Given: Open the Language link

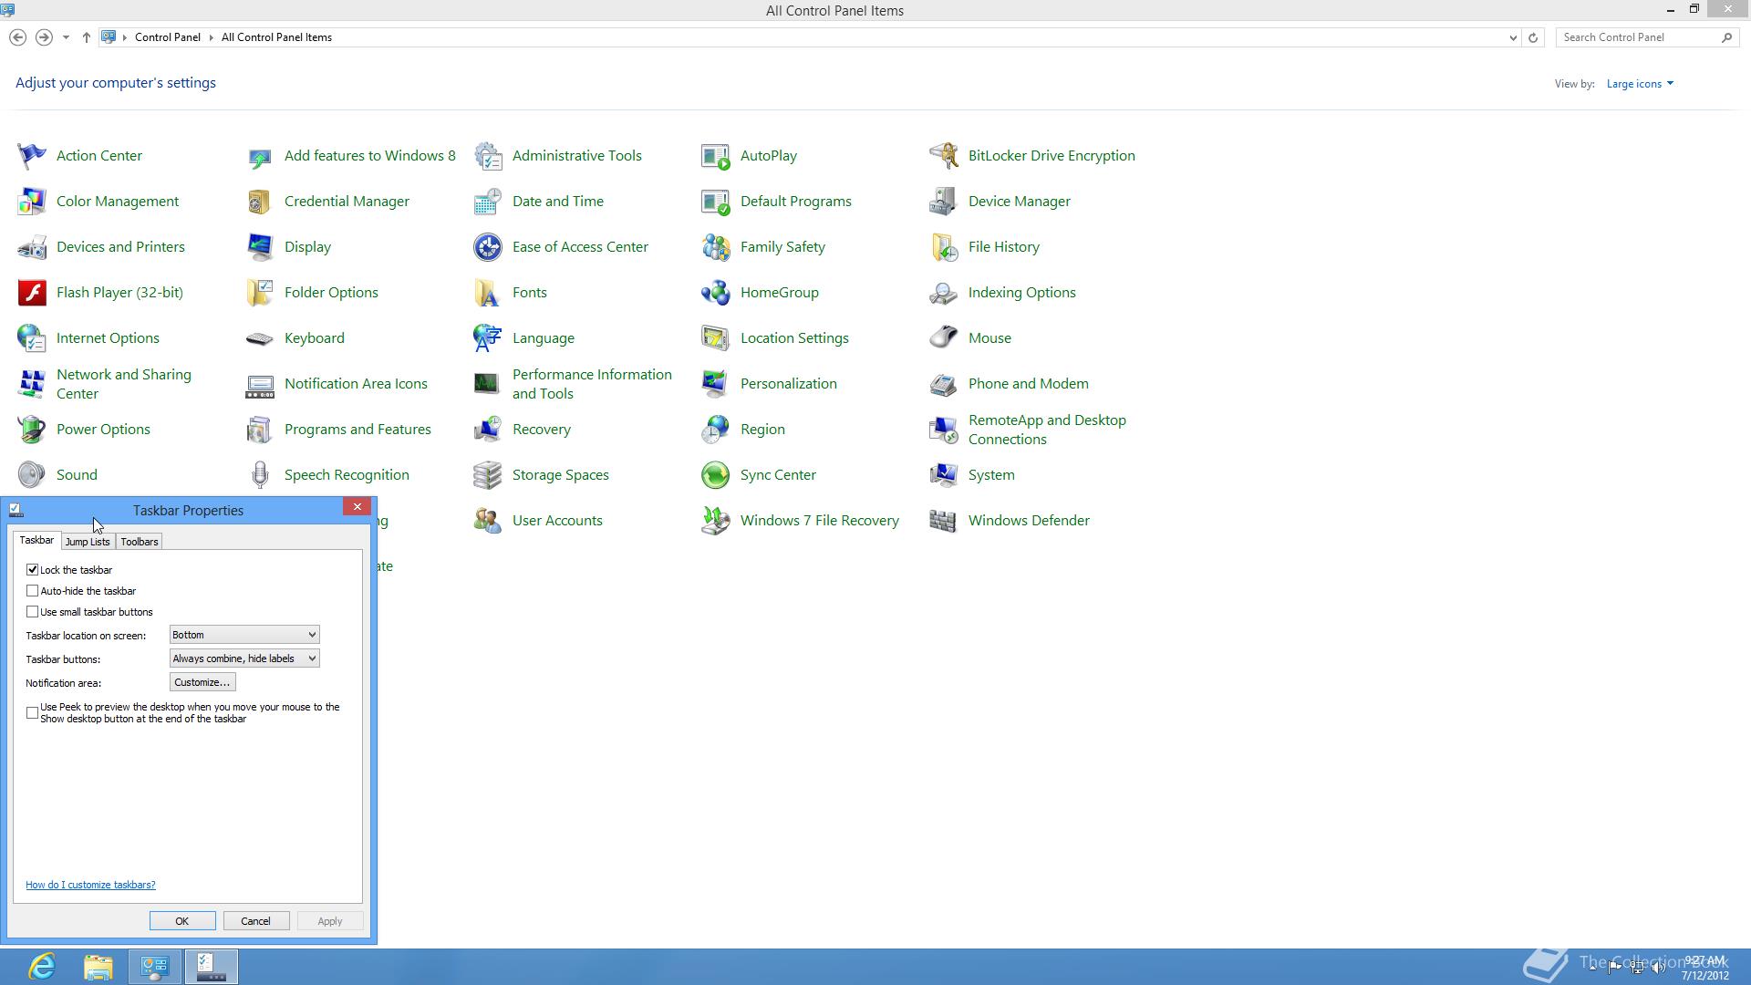Looking at the screenshot, I should [x=544, y=338].
